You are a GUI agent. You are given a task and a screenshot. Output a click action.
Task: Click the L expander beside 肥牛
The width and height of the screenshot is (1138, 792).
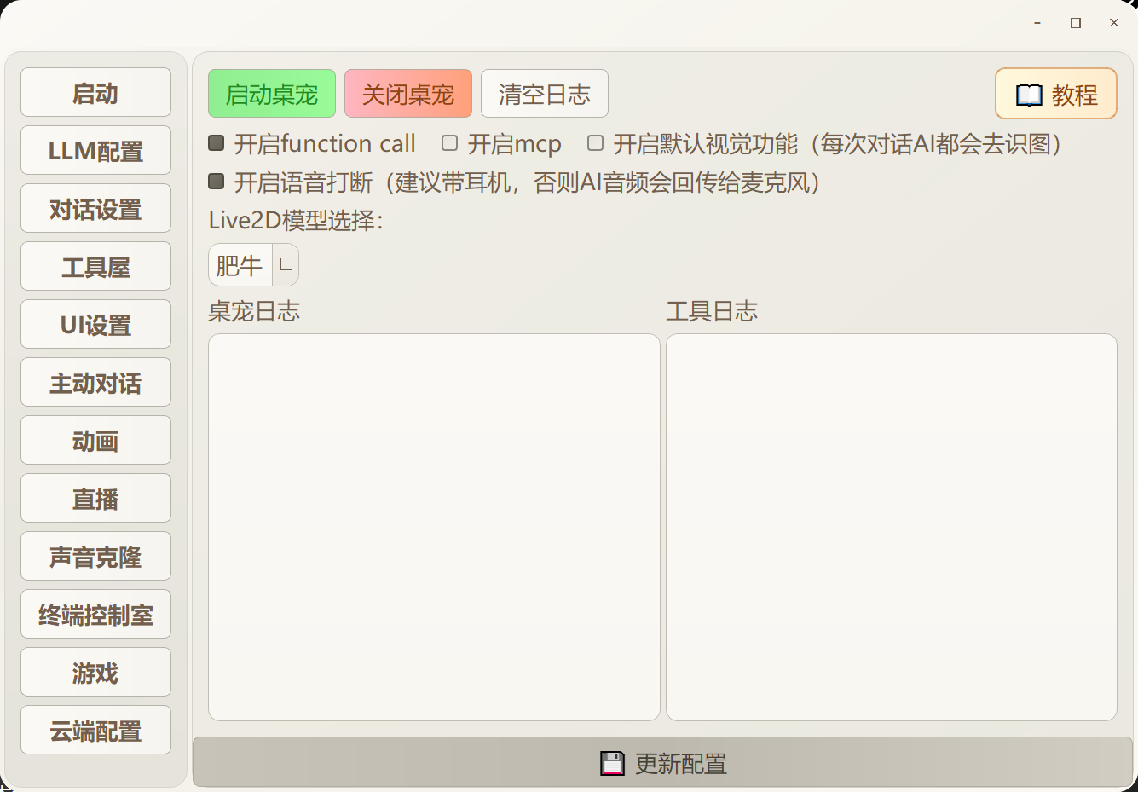(286, 264)
